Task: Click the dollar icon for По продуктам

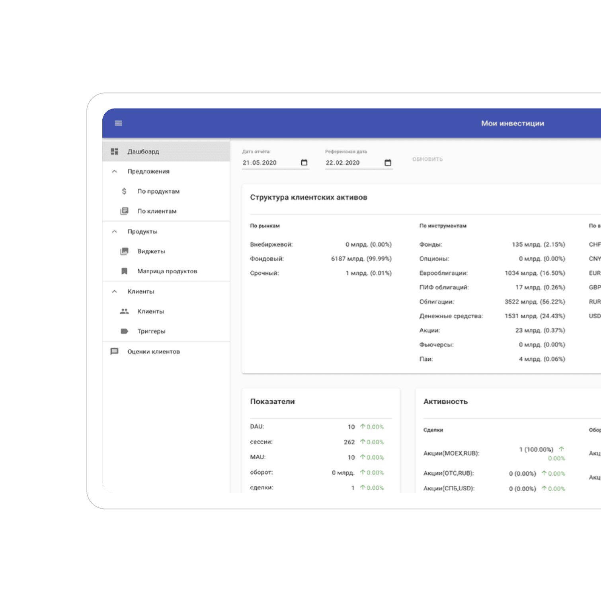Action: coord(124,191)
